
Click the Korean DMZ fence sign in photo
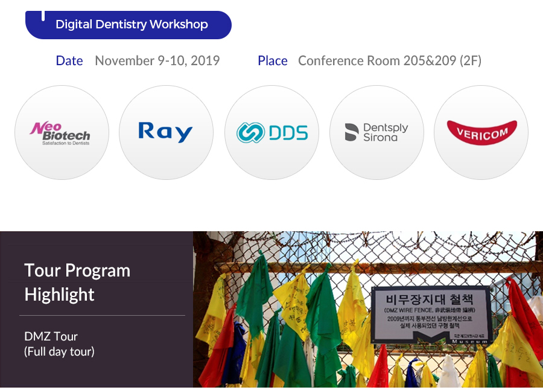431,315
